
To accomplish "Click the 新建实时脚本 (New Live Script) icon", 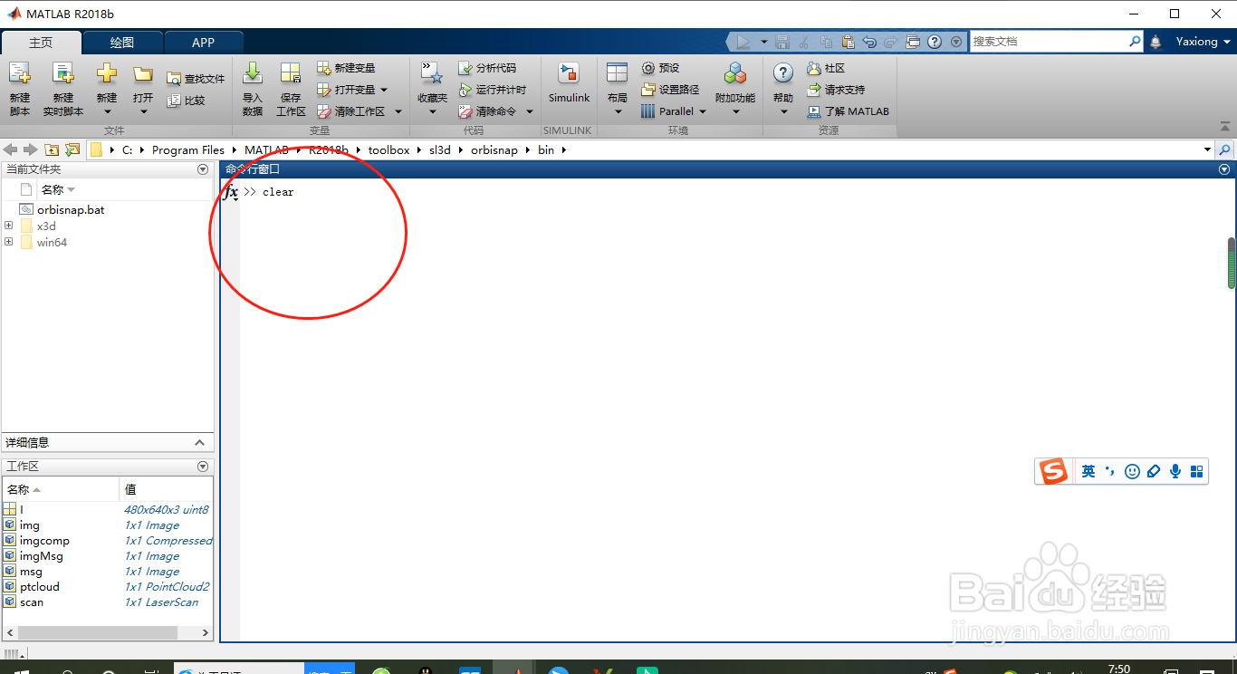I will click(62, 74).
